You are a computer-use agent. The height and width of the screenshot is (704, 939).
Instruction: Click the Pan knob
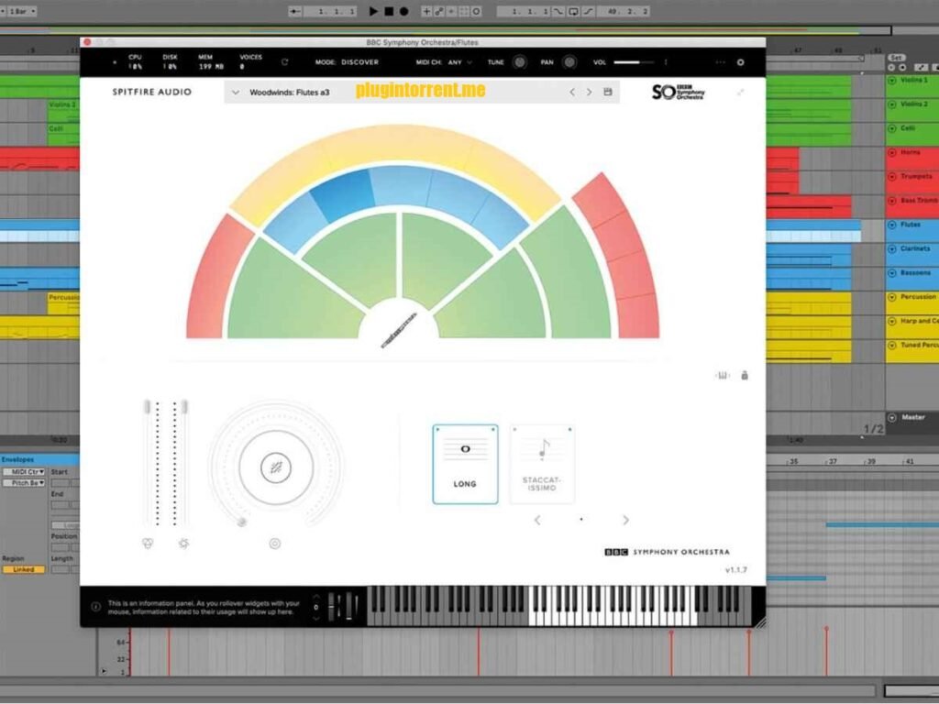pyautogui.click(x=569, y=62)
